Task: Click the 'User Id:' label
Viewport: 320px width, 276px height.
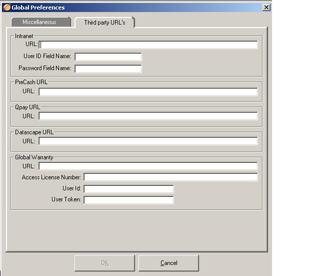Action: pyautogui.click(x=71, y=188)
